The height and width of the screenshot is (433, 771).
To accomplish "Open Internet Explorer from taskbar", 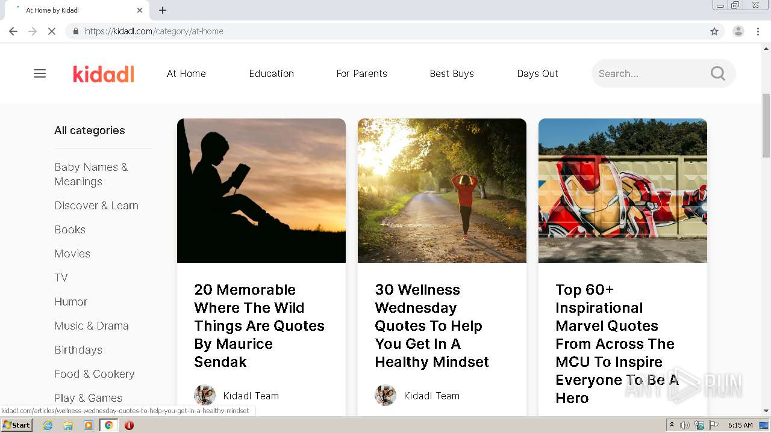I will pyautogui.click(x=48, y=425).
